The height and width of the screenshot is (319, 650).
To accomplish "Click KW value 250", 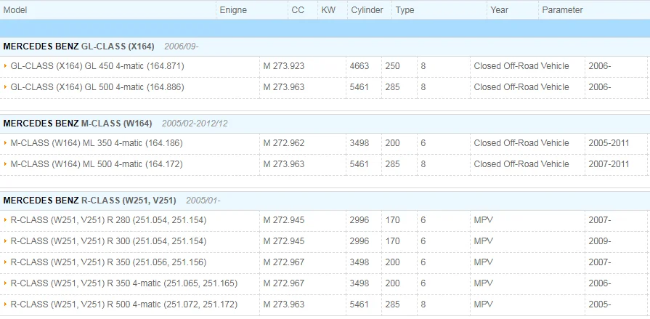I will pyautogui.click(x=393, y=66).
